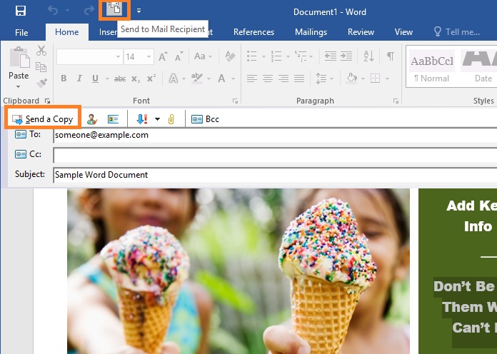Open the Font dialog launcher
Viewport: 497px width, 354px height.
tap(235, 101)
